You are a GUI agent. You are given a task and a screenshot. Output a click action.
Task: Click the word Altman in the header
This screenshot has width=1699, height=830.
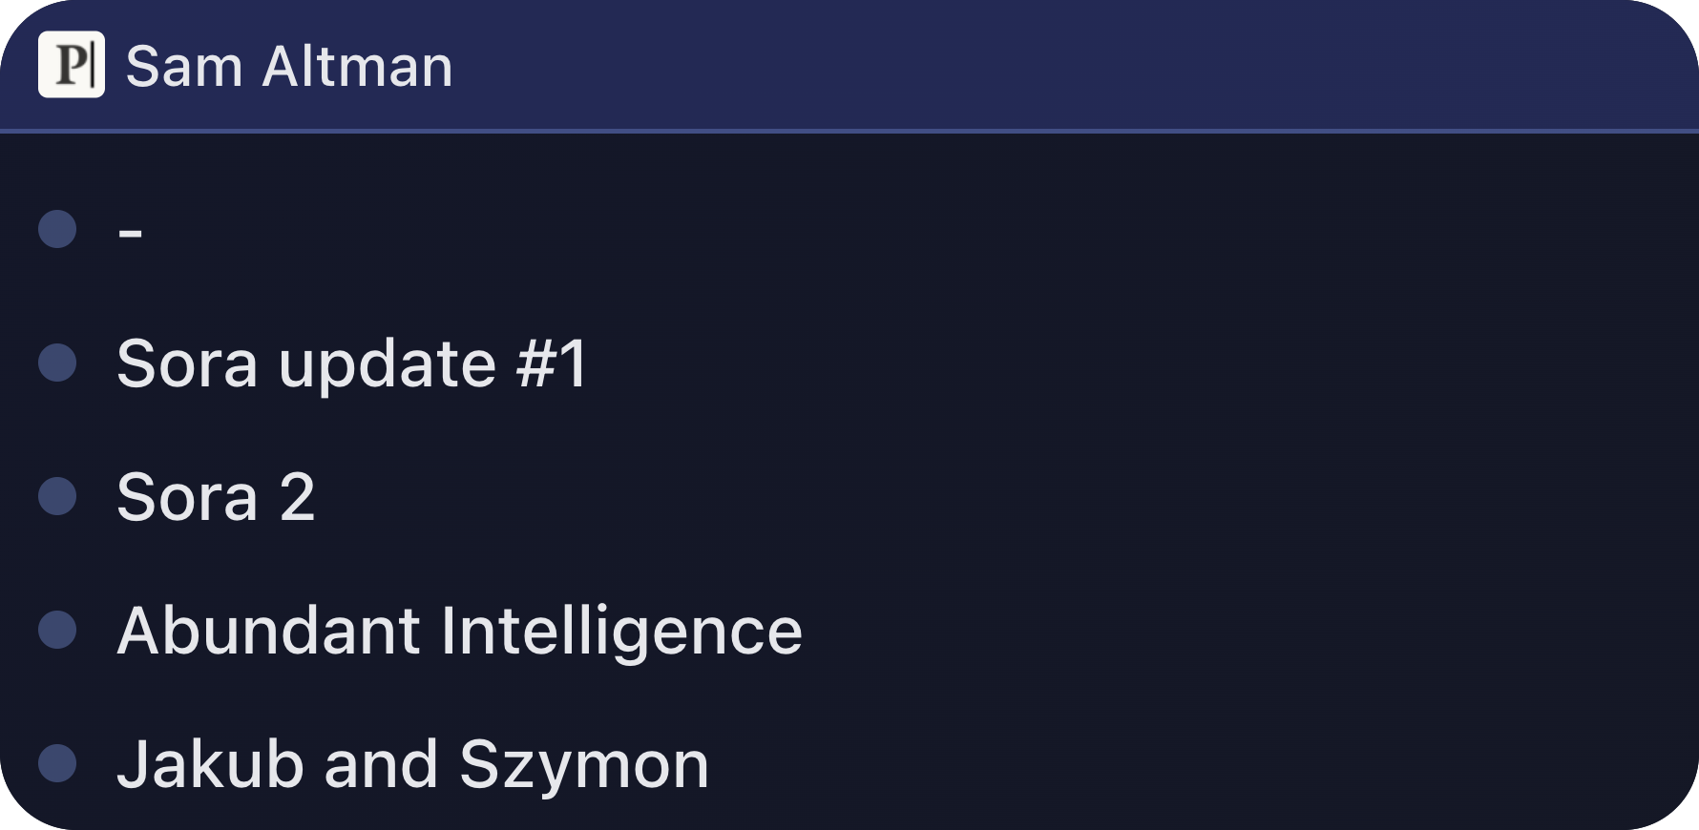(x=358, y=67)
